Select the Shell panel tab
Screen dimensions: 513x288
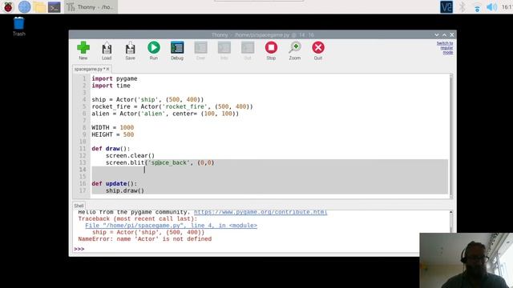[79, 206]
